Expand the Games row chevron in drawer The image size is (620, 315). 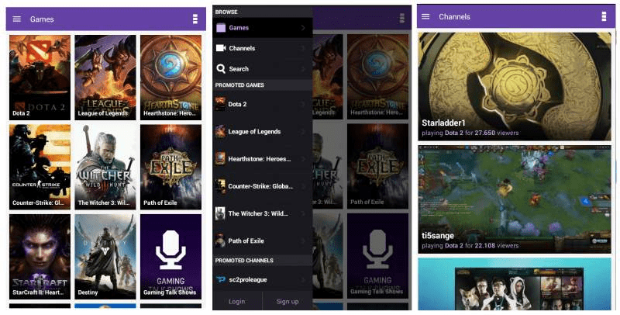coord(303,28)
